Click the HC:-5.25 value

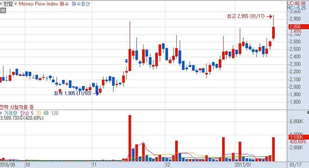[x=296, y=8]
